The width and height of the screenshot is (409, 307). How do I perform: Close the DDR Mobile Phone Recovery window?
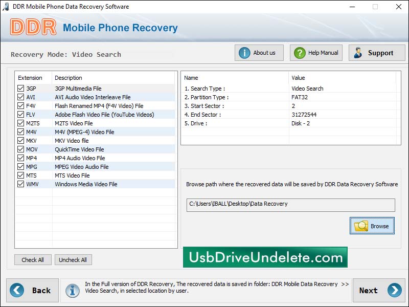[399, 7]
